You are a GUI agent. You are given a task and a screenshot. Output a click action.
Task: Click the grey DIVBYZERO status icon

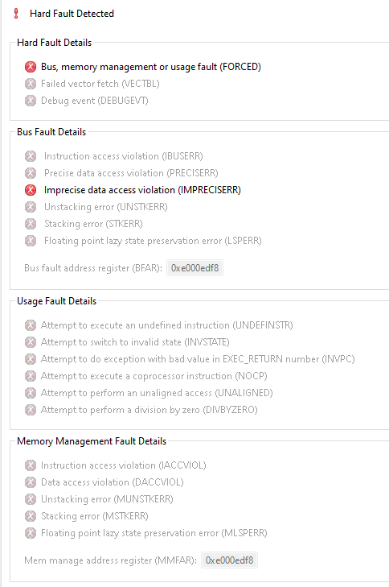coord(31,410)
